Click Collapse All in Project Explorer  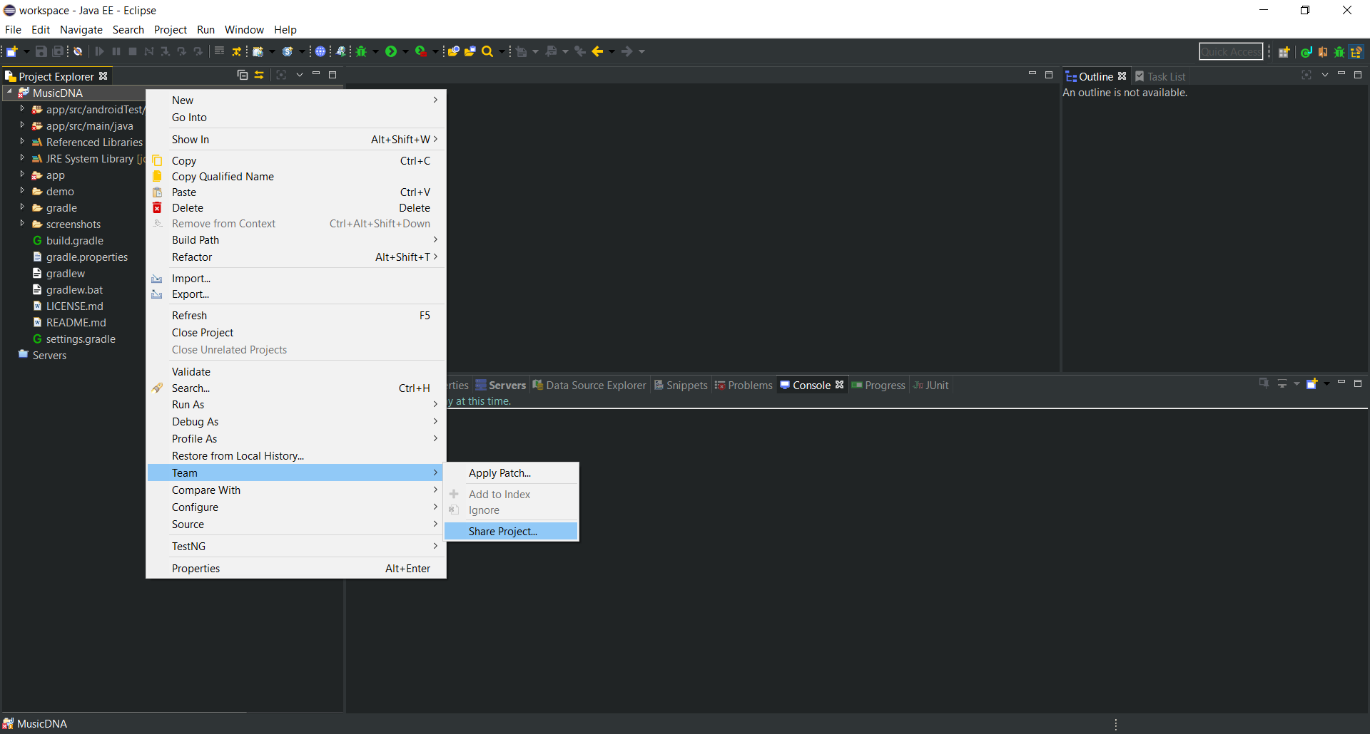[243, 75]
